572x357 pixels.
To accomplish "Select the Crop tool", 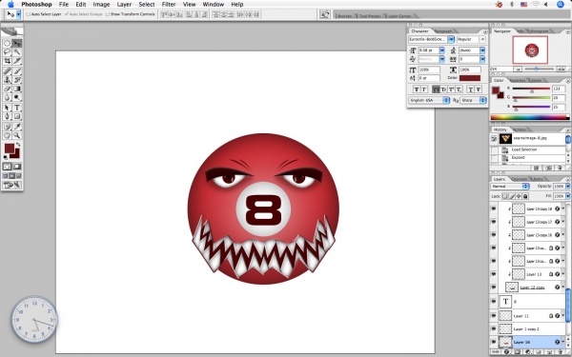I will point(7,61).
